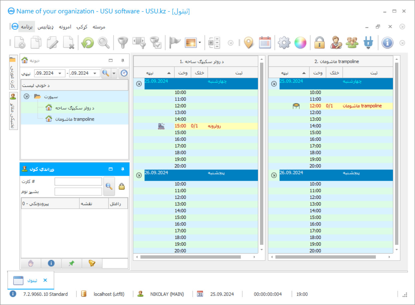Click the search button next to card field
This screenshot has height=305, width=415.
tap(109, 186)
